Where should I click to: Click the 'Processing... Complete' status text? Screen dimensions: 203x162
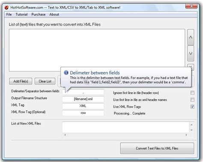(x=130, y=114)
